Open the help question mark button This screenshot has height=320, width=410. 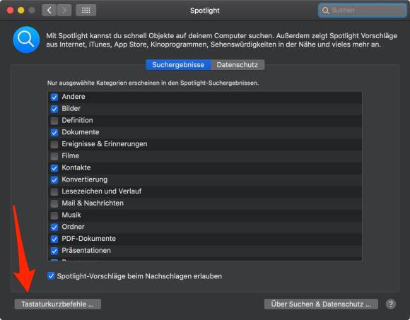click(x=391, y=304)
